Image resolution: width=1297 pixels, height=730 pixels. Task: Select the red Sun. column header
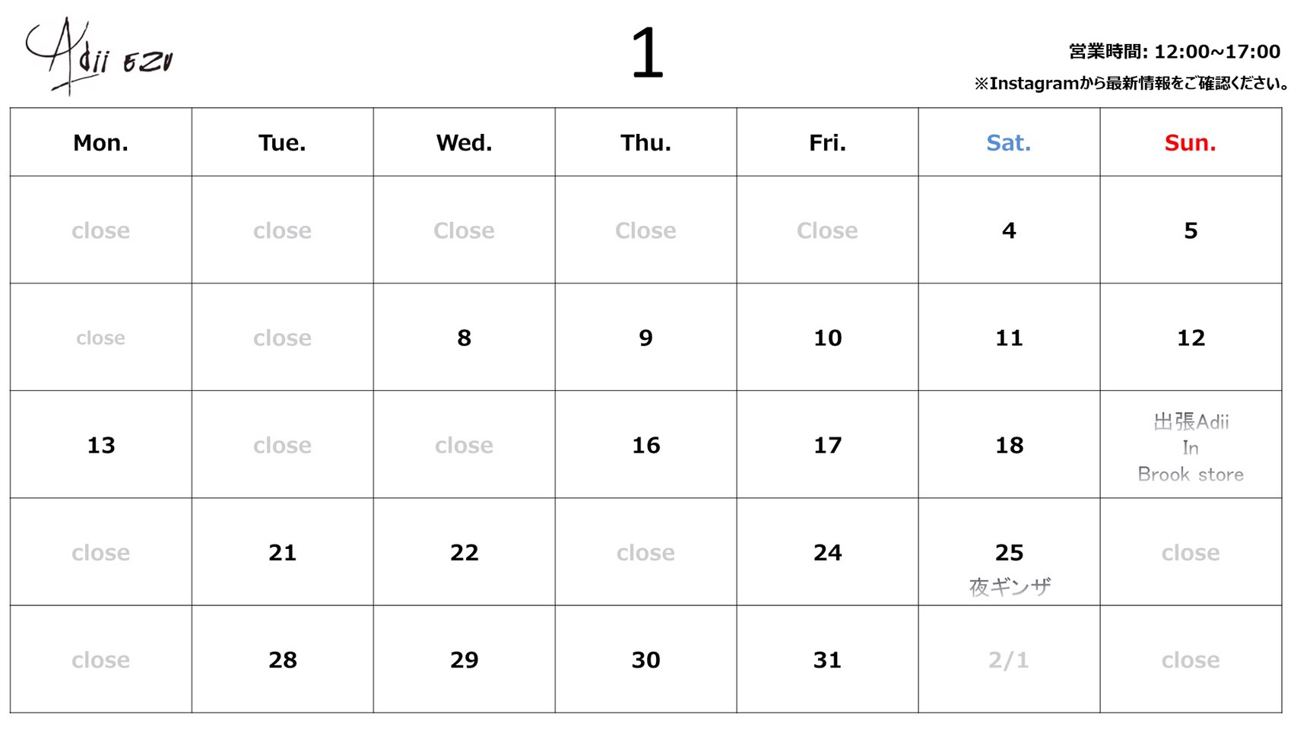click(x=1191, y=142)
